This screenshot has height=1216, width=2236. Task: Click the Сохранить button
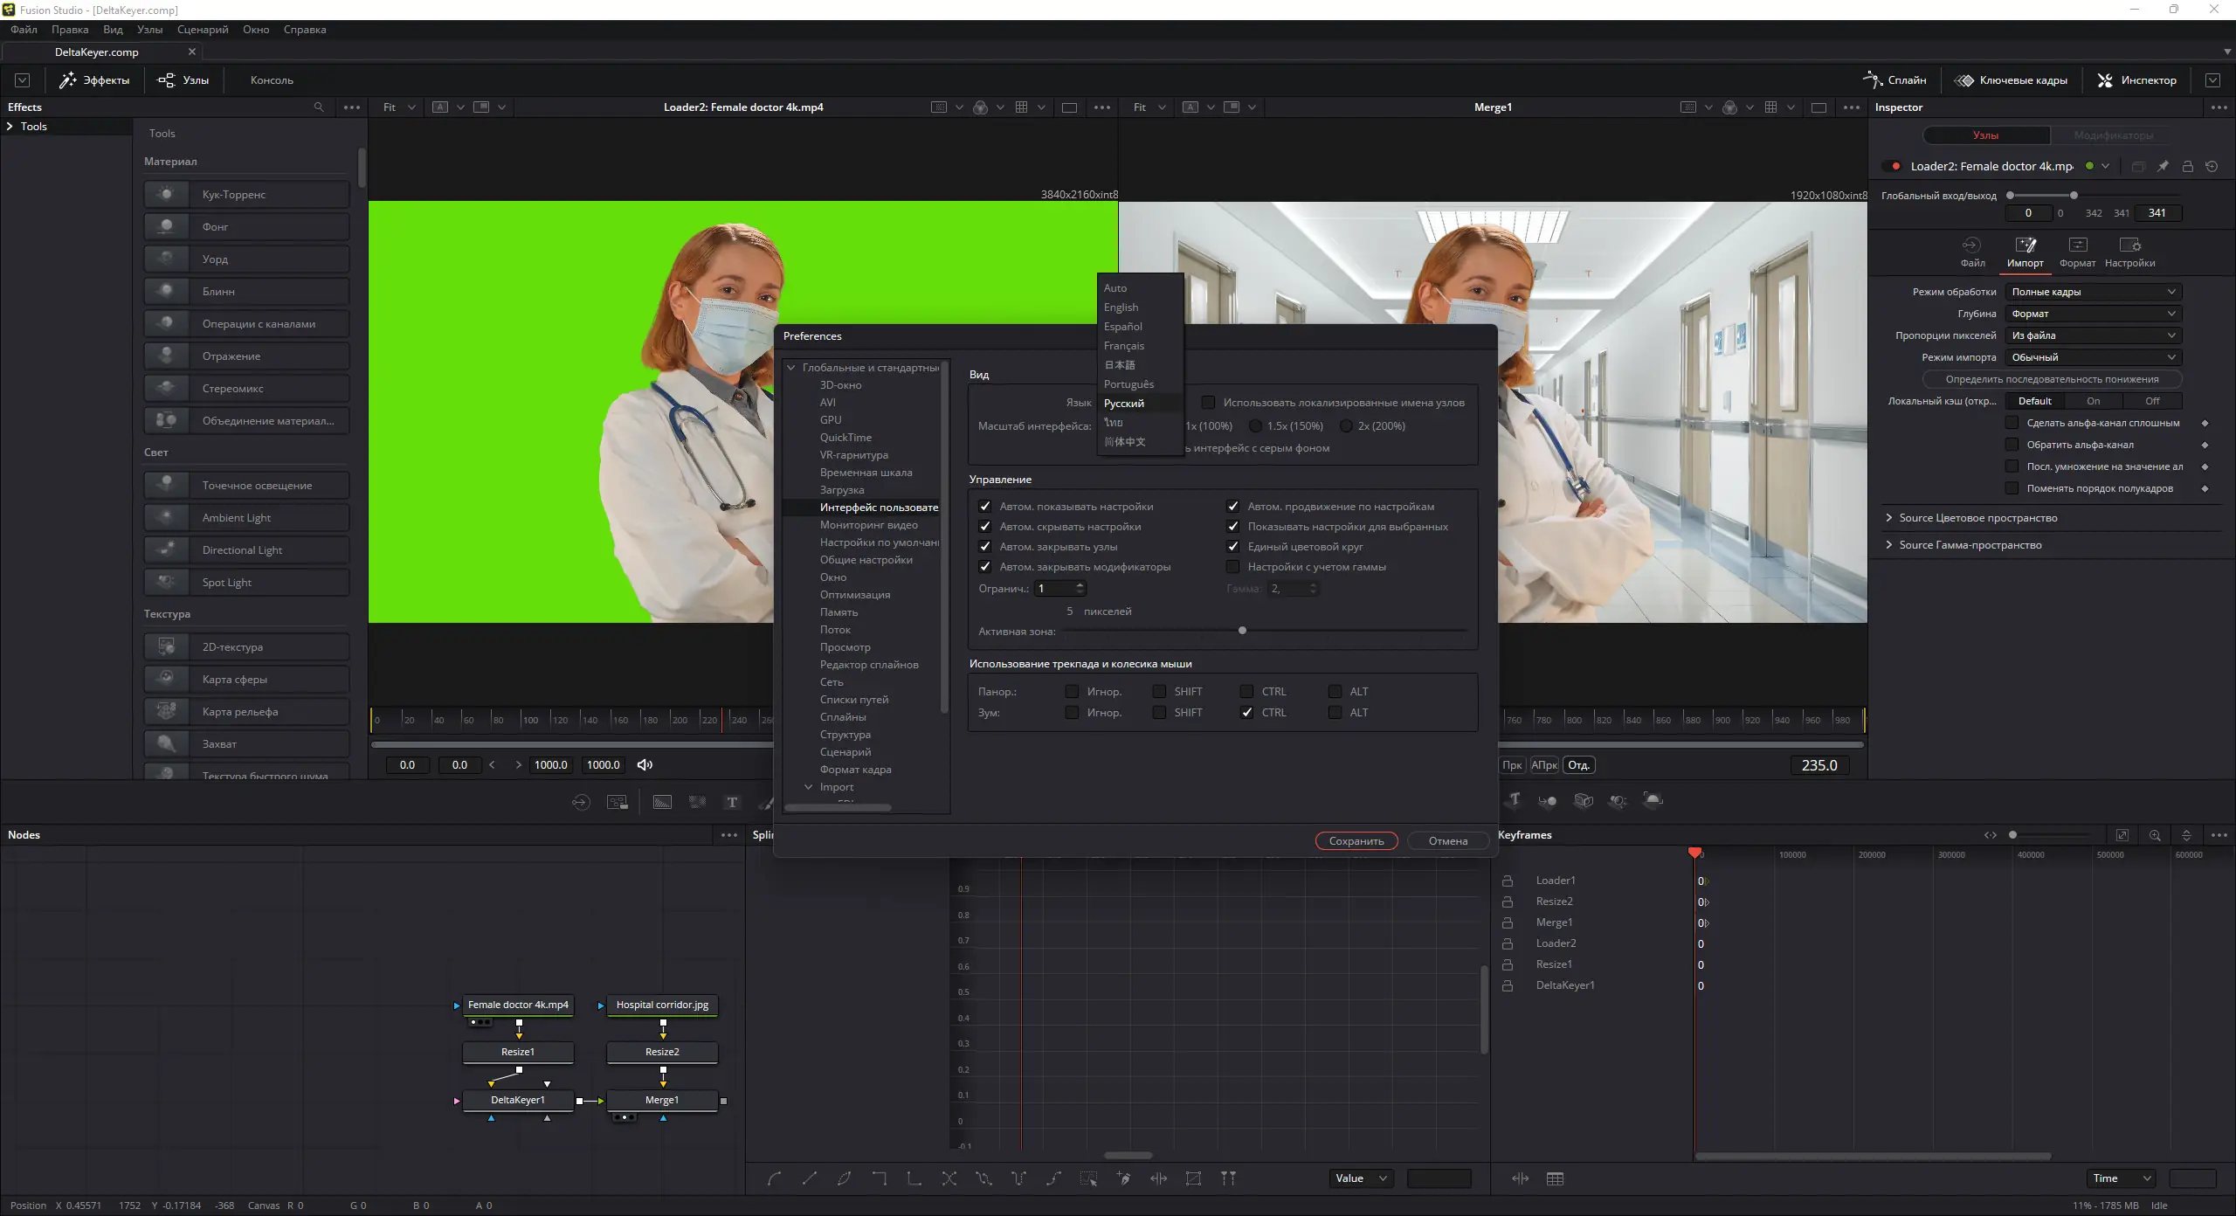[x=1356, y=841]
